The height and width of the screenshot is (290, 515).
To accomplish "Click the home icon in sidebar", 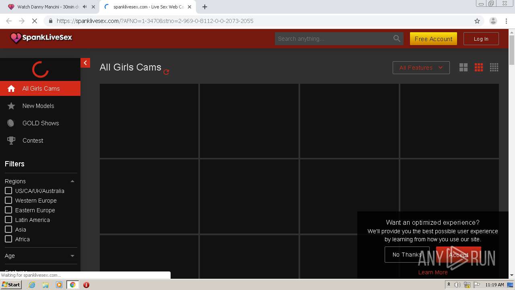I will (x=11, y=89).
